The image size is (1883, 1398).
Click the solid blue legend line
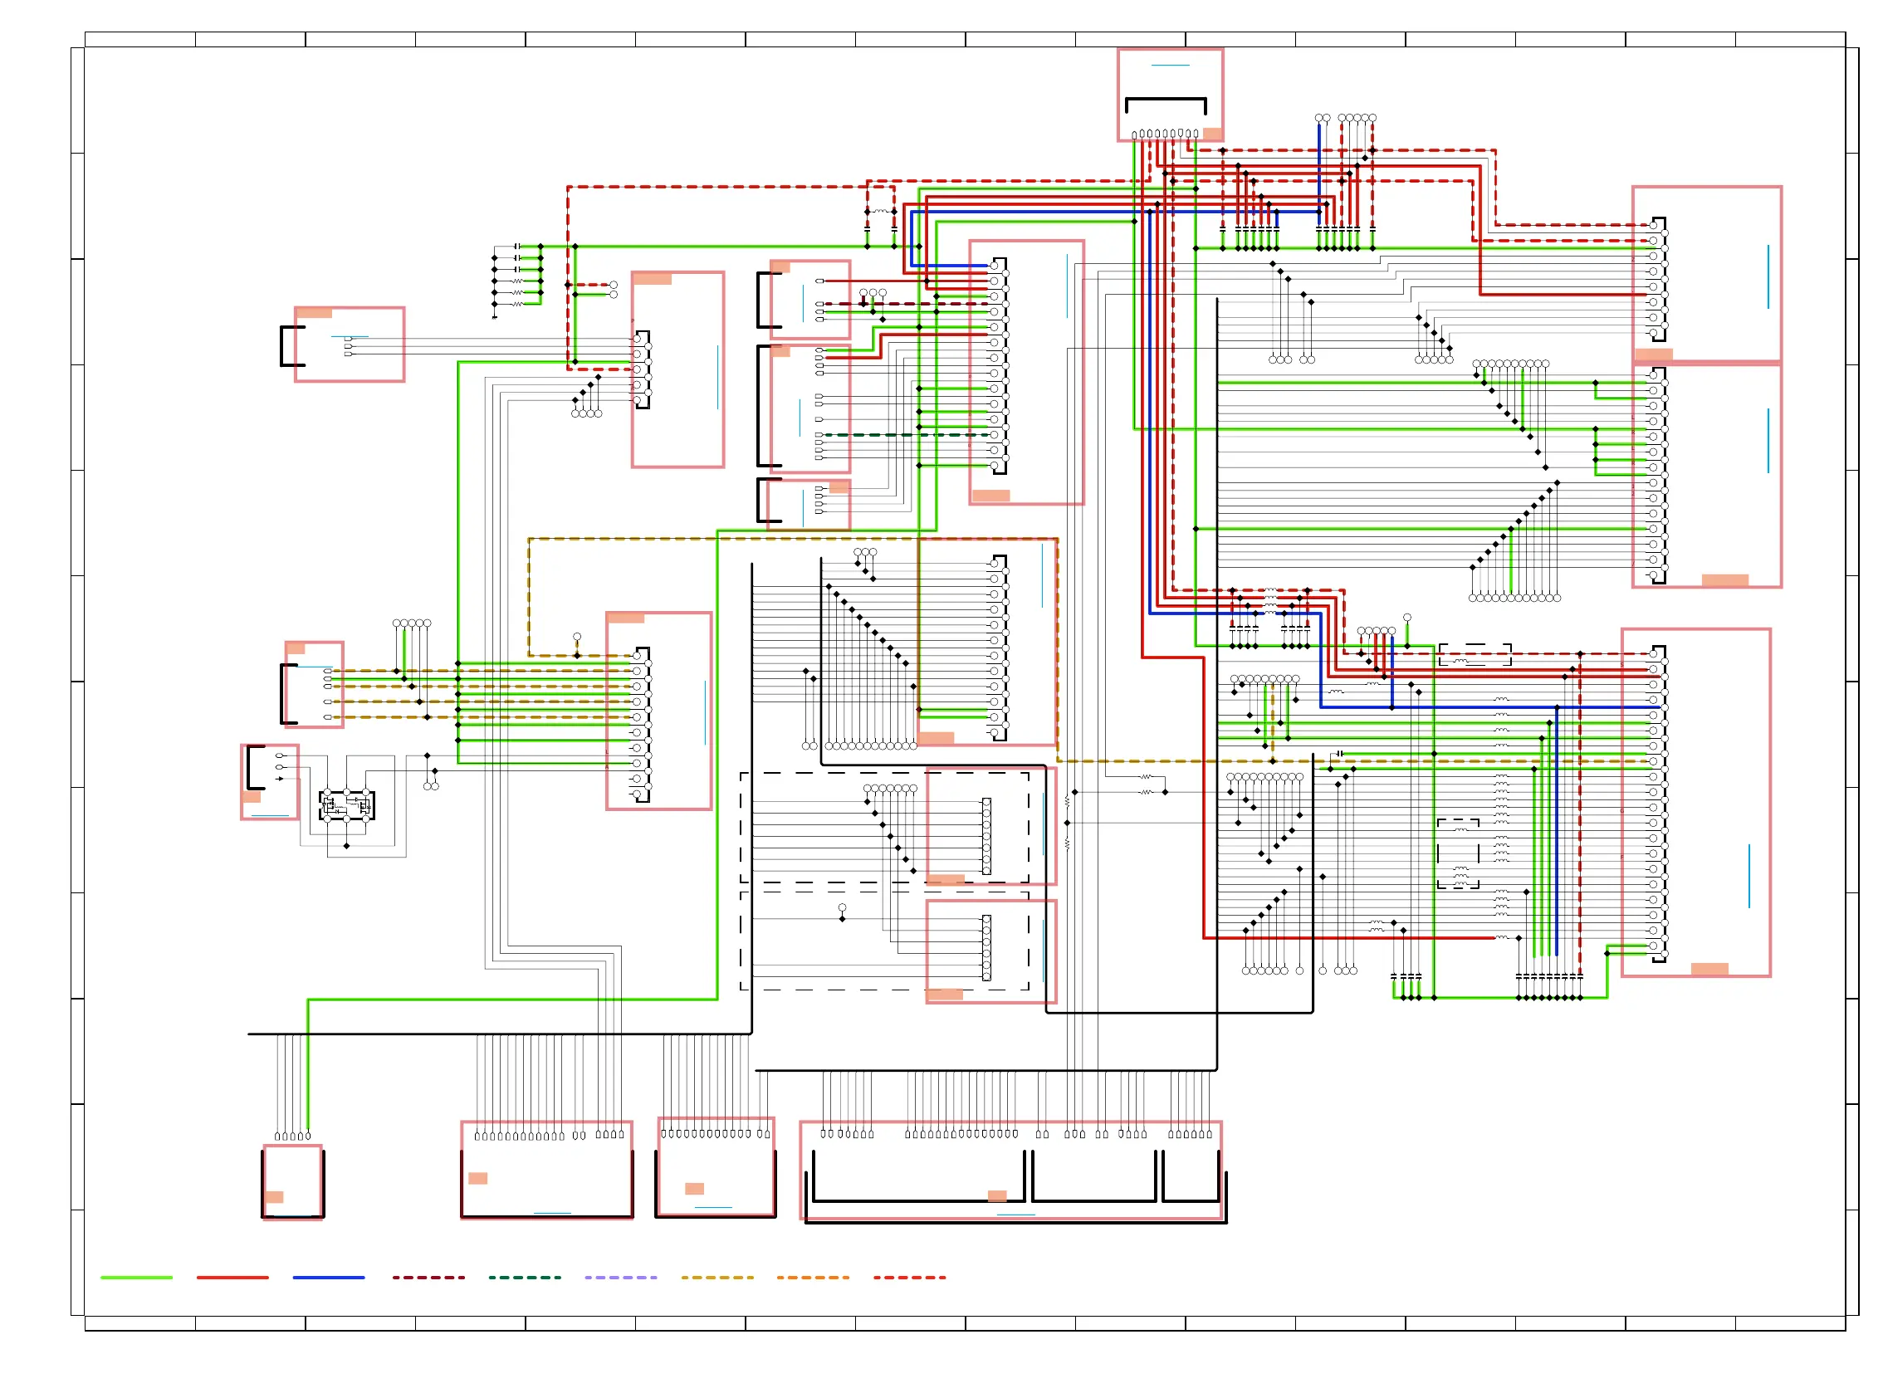coord(328,1277)
